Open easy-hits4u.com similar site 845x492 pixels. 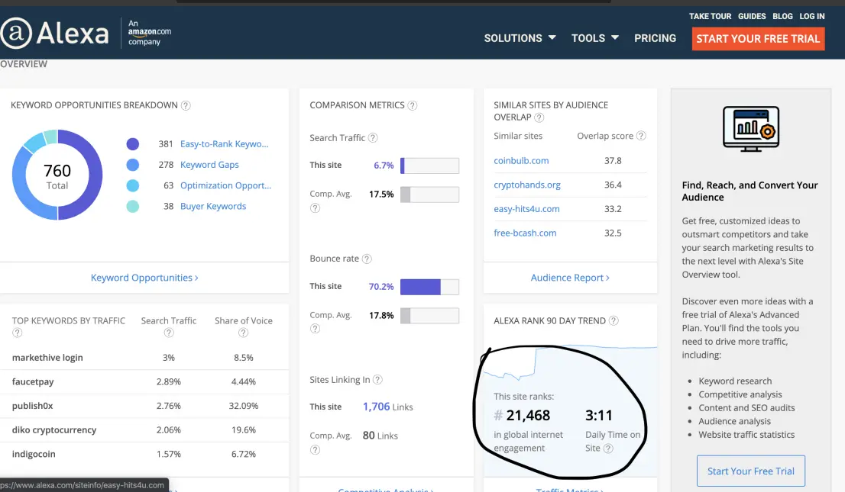click(x=526, y=209)
